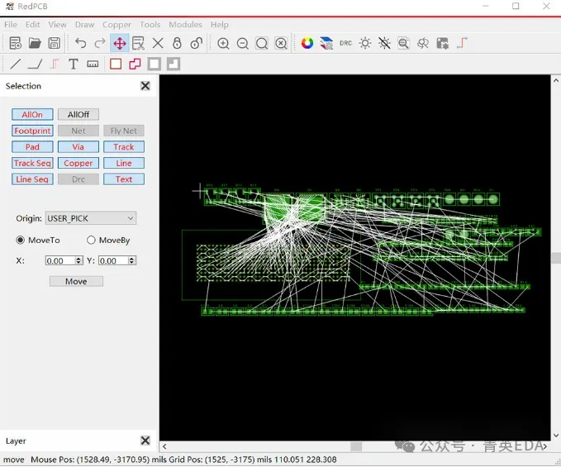561x467 pixels.
Task: Select the draw line tool
Action: pyautogui.click(x=16, y=64)
